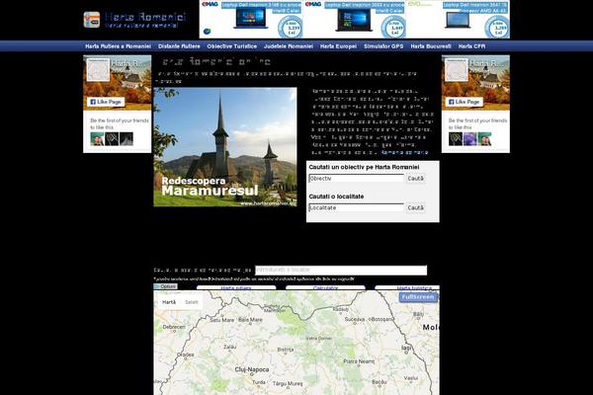Focus the Obiectiv search field
Screen dimensions: 593x395
click(357, 179)
